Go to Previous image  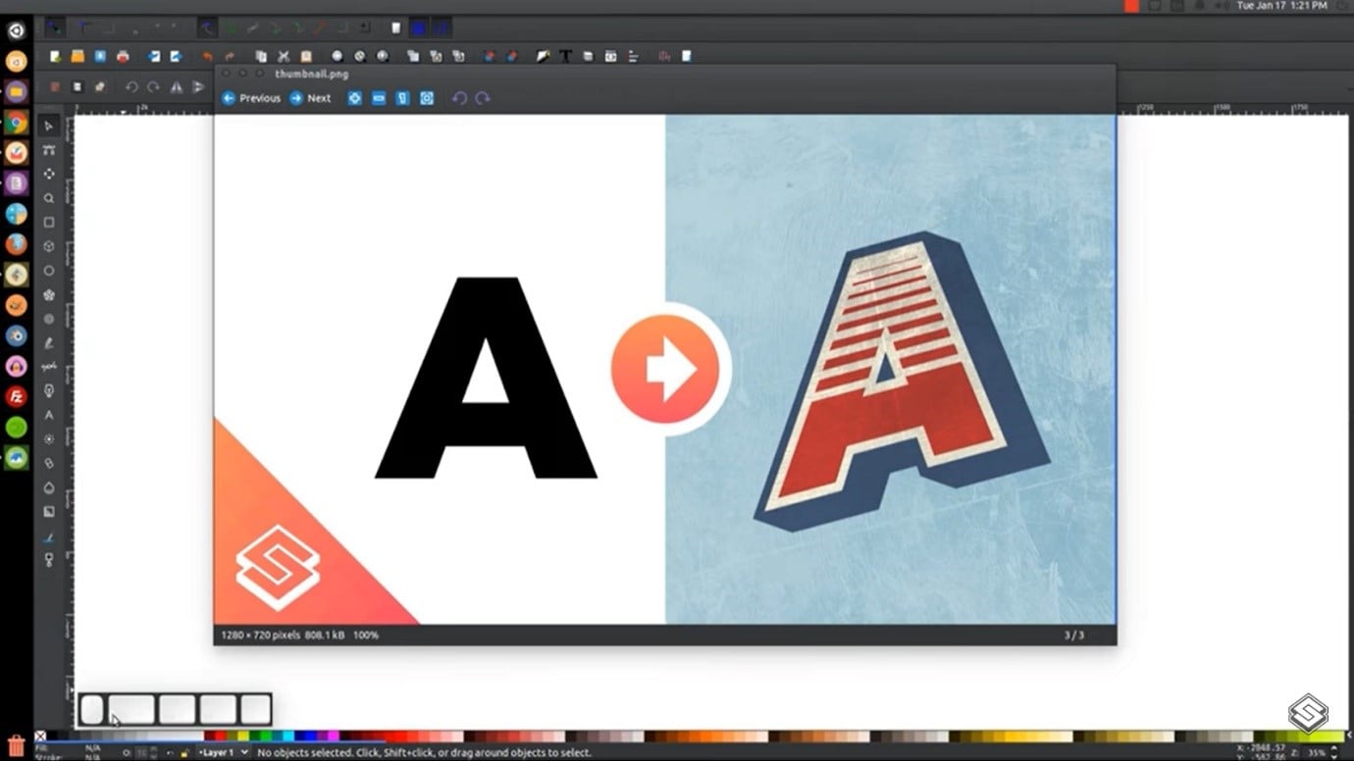pos(251,98)
